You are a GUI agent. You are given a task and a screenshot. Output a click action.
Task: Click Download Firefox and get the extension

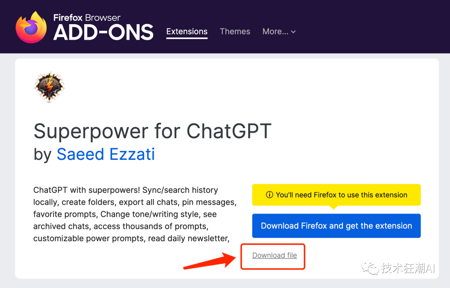336,226
